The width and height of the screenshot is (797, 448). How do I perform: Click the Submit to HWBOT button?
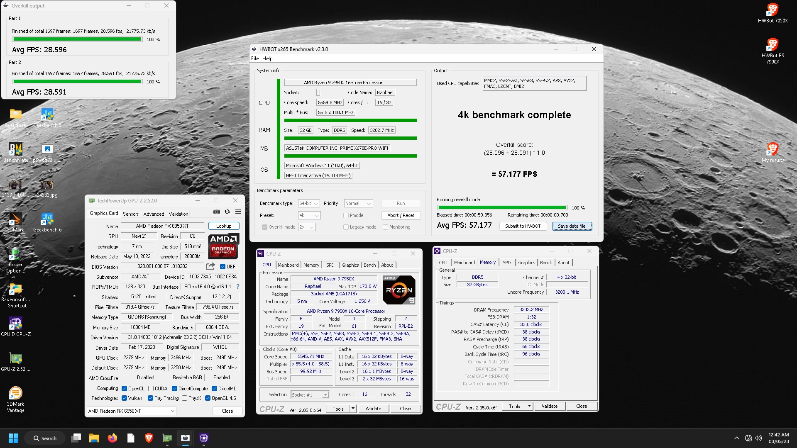click(523, 226)
